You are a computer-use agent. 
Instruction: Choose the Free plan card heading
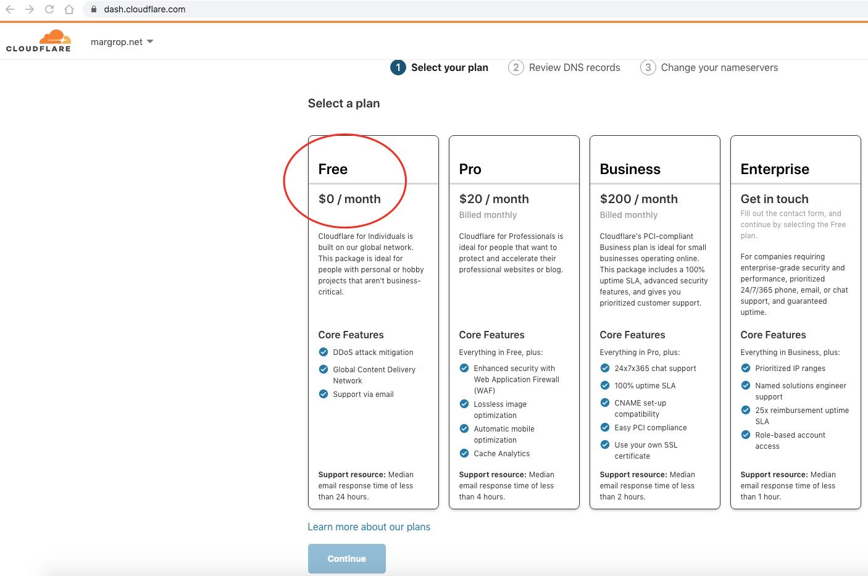(x=333, y=169)
